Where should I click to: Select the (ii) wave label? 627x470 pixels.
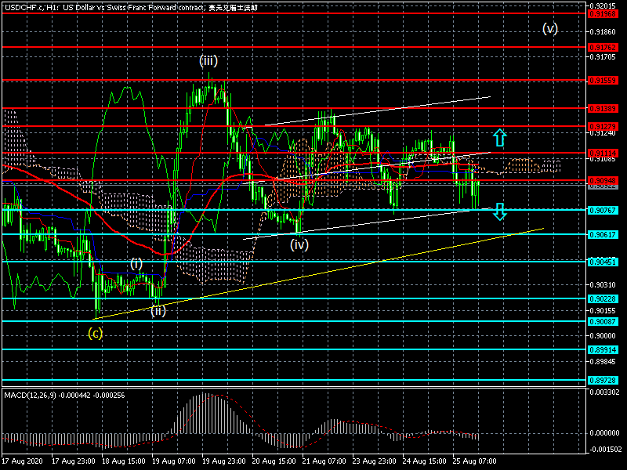(158, 310)
